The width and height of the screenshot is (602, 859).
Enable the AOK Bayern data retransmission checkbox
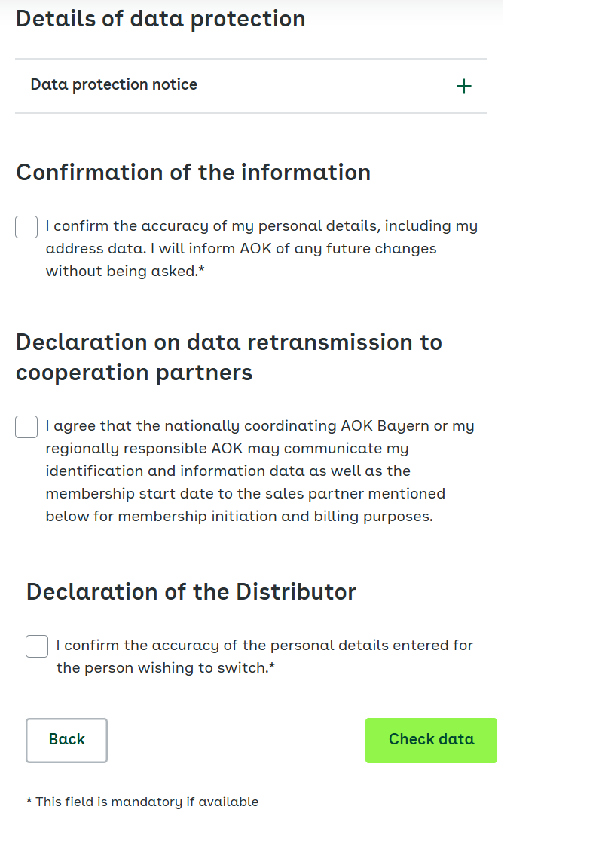click(26, 427)
